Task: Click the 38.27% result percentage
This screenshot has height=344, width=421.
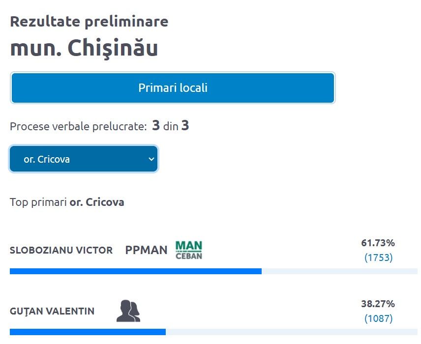Action: tap(378, 304)
